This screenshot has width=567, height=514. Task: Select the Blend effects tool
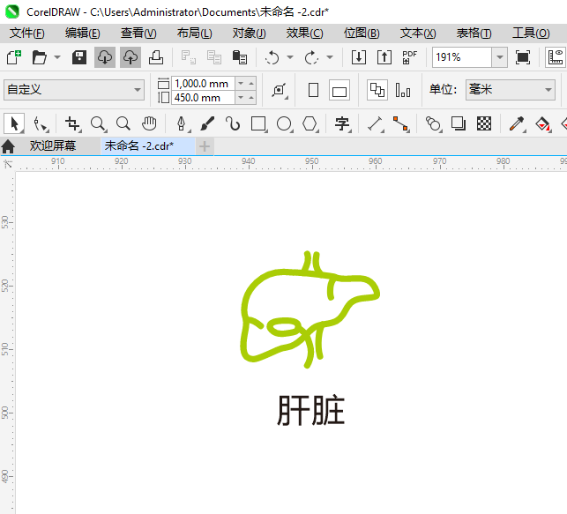click(434, 124)
